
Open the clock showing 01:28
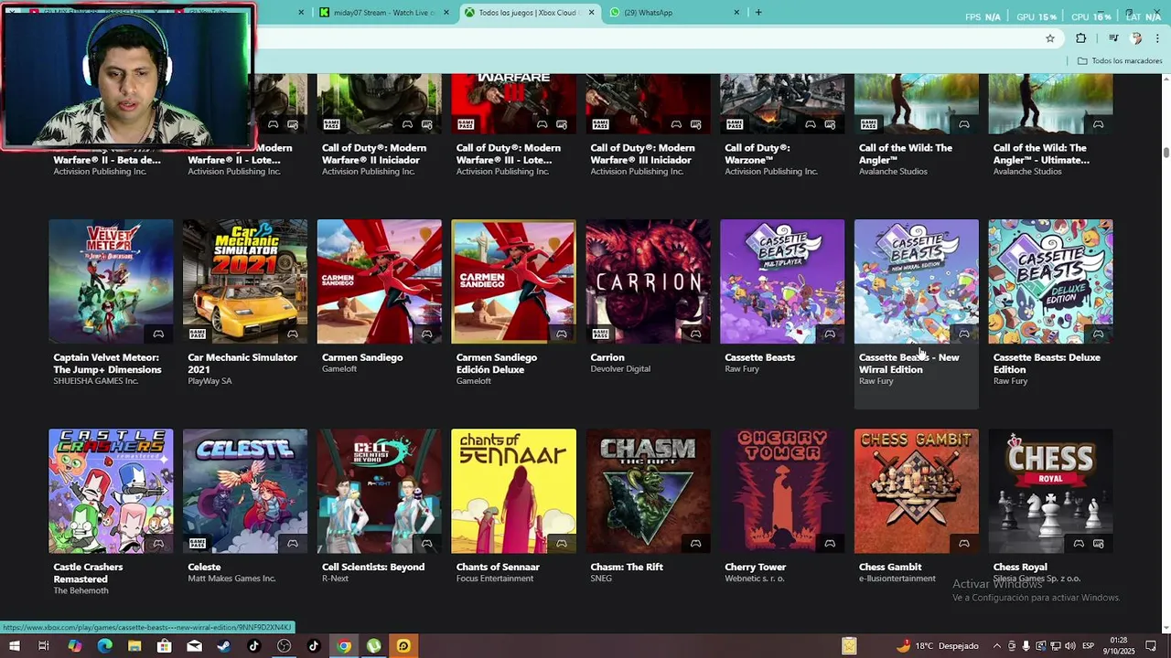click(x=1118, y=646)
